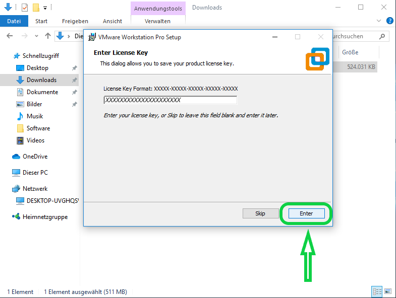
Task: Focus the license key input field
Action: click(x=170, y=100)
